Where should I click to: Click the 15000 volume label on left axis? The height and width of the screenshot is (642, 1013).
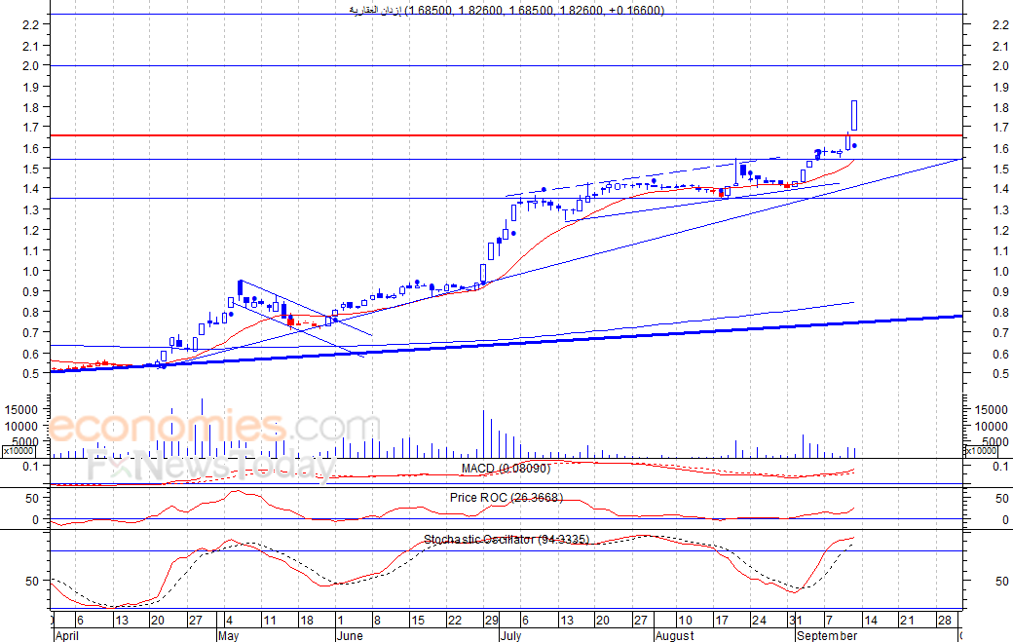(x=22, y=409)
